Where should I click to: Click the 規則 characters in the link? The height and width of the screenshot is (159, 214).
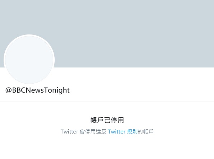(132, 132)
